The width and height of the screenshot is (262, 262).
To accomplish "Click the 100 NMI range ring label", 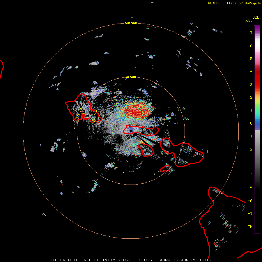I will (131, 23).
